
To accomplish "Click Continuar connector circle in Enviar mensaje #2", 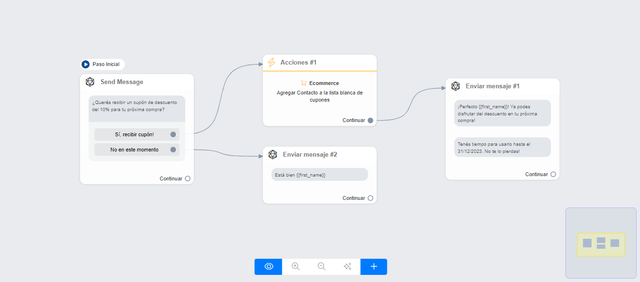I will (371, 198).
